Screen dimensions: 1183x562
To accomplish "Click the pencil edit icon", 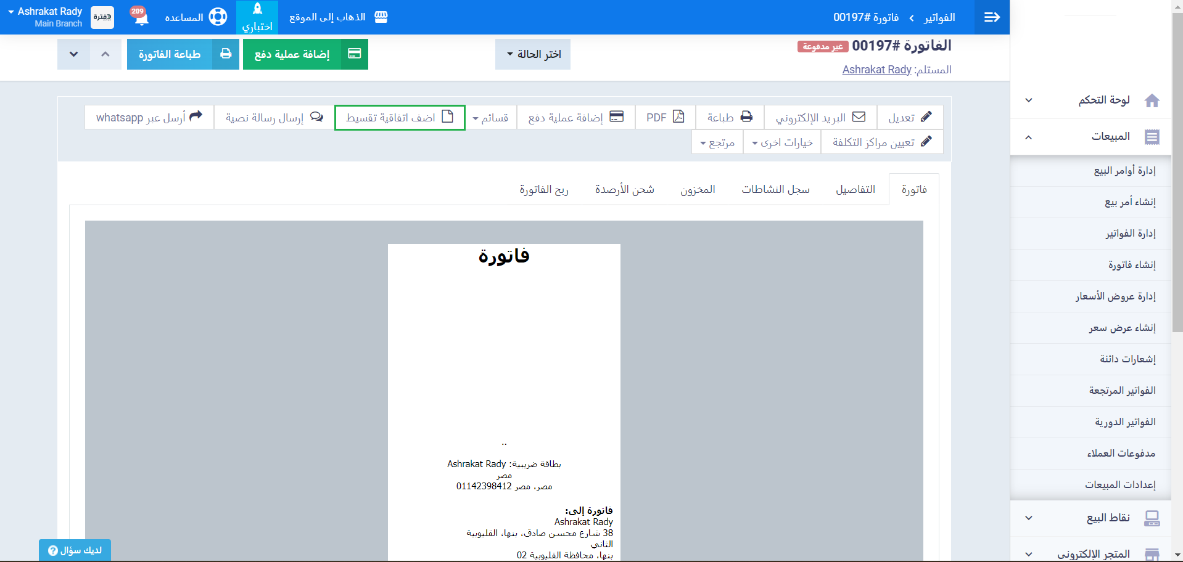I will (x=926, y=116).
